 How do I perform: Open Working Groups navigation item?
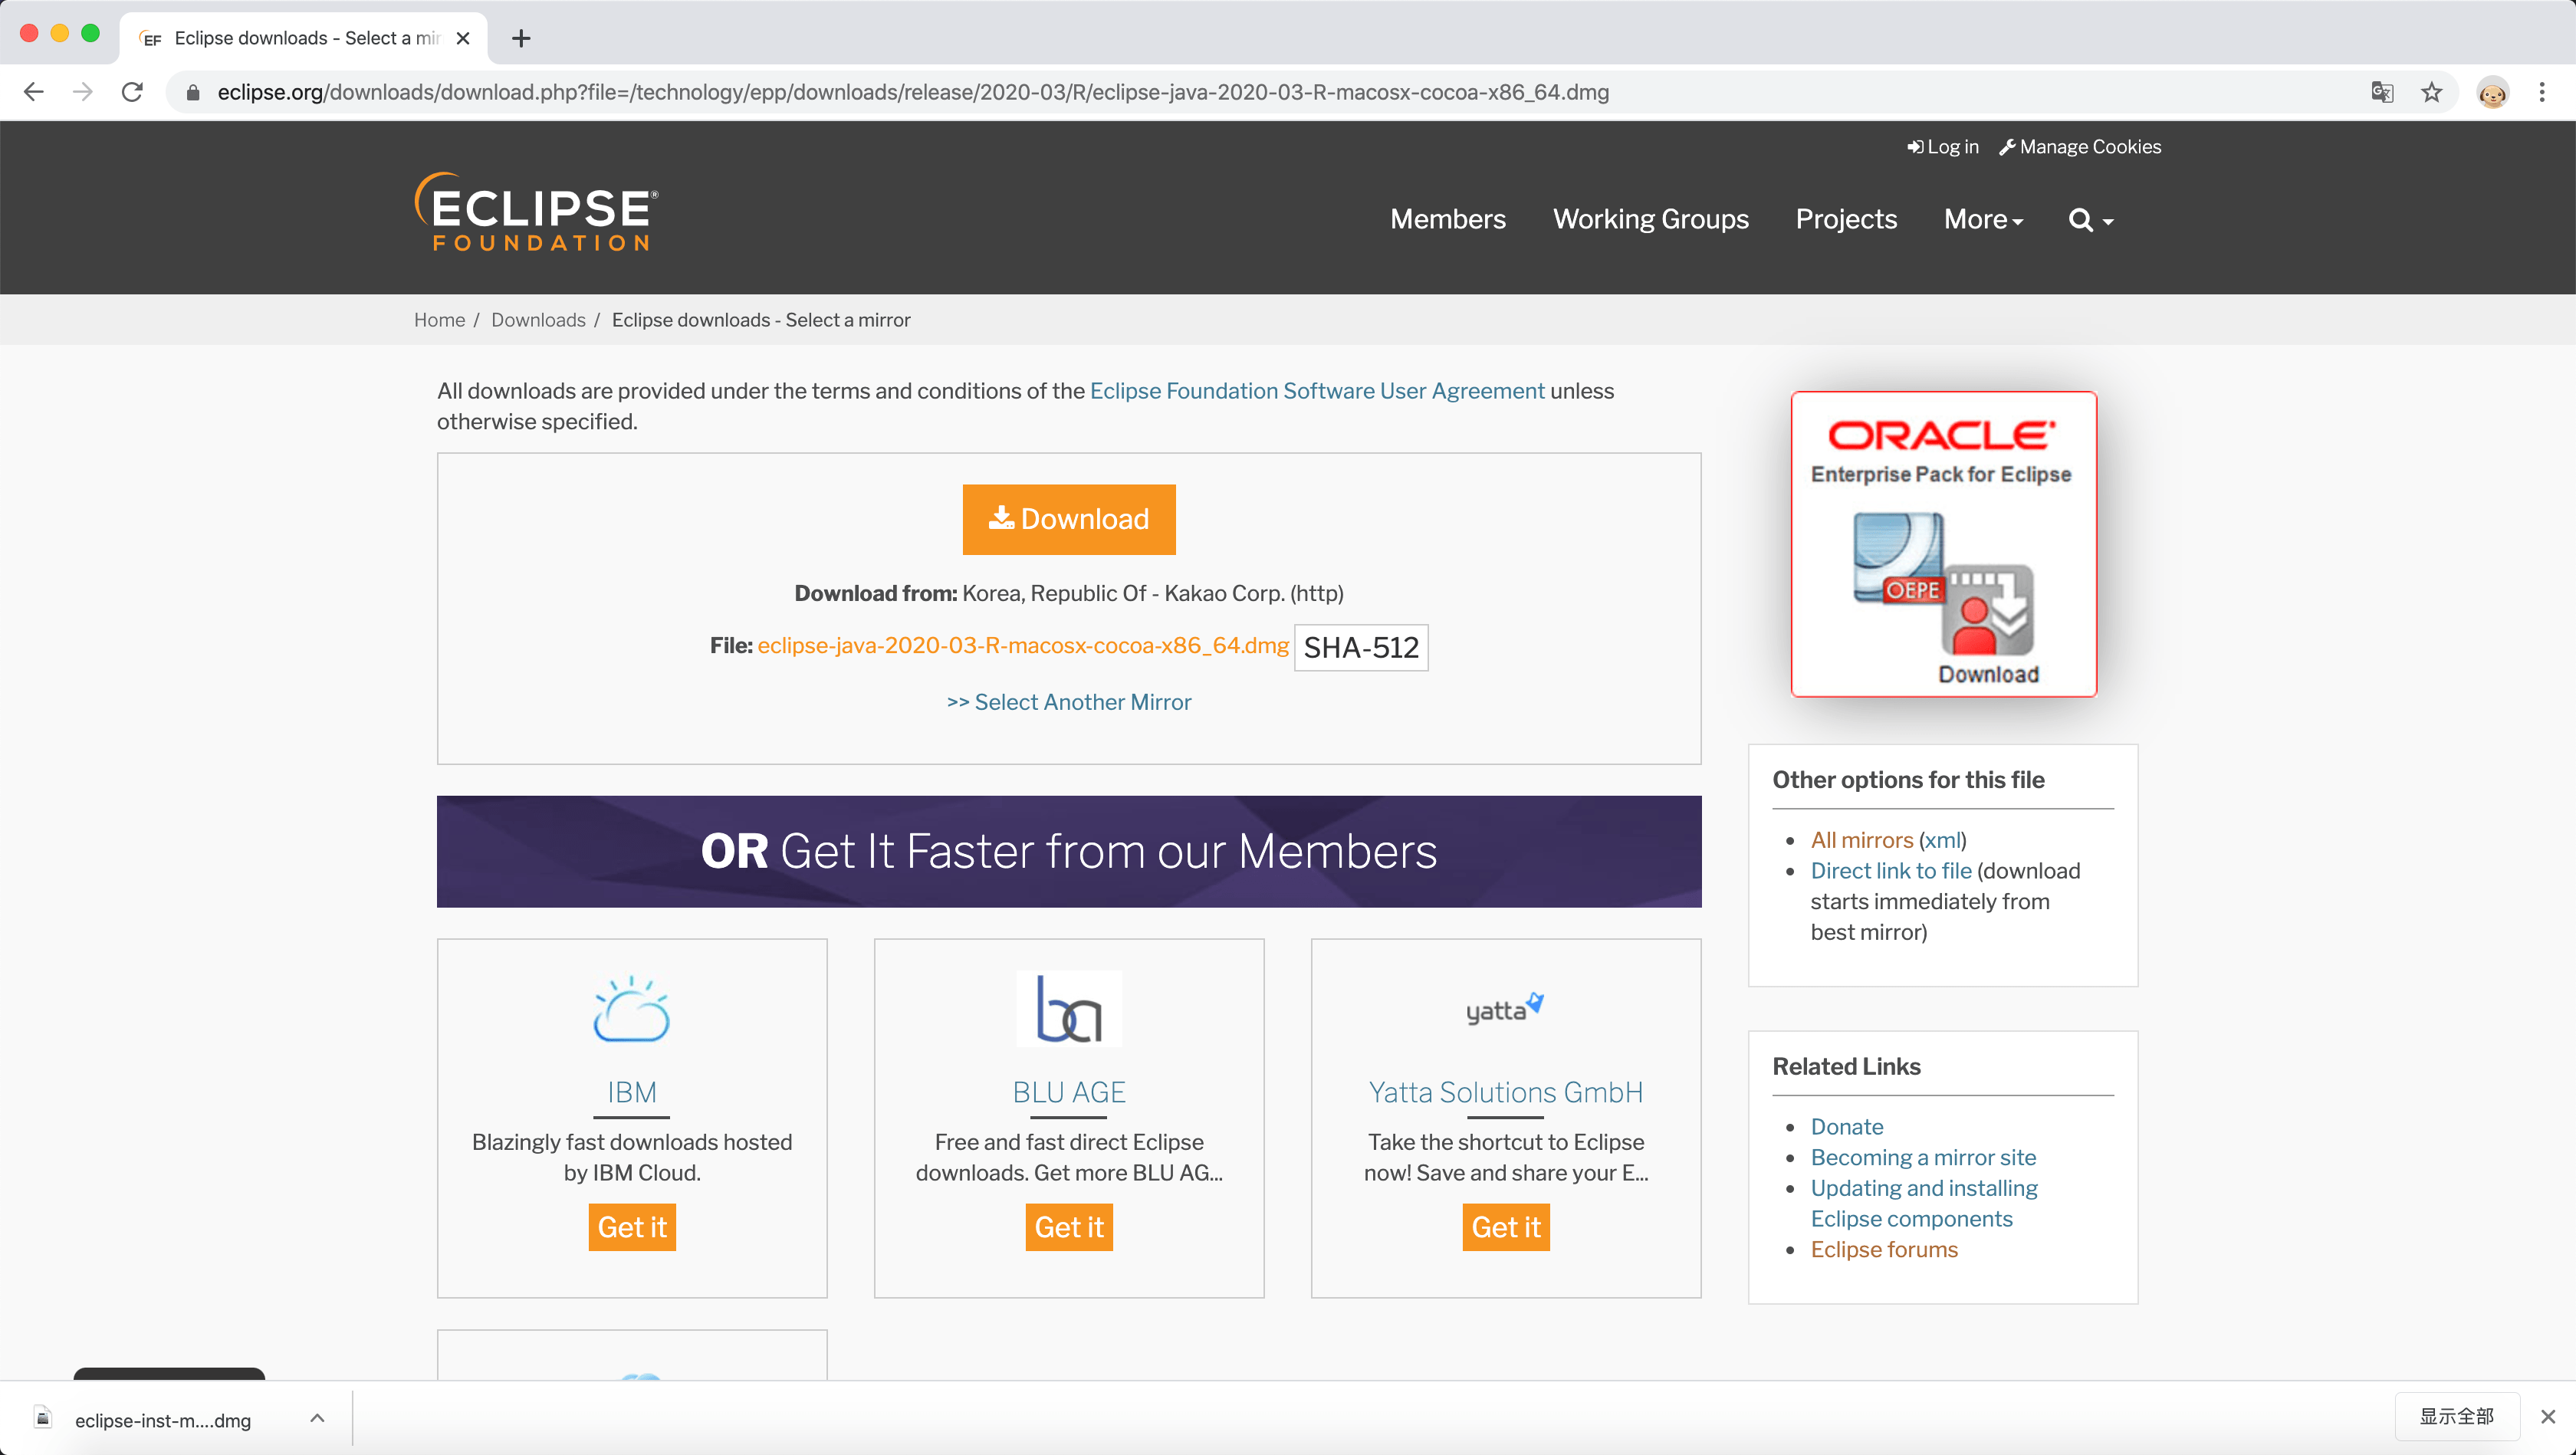click(1650, 219)
